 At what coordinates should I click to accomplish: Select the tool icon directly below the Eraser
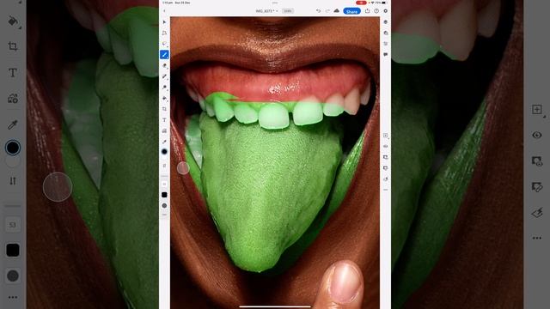[164, 76]
